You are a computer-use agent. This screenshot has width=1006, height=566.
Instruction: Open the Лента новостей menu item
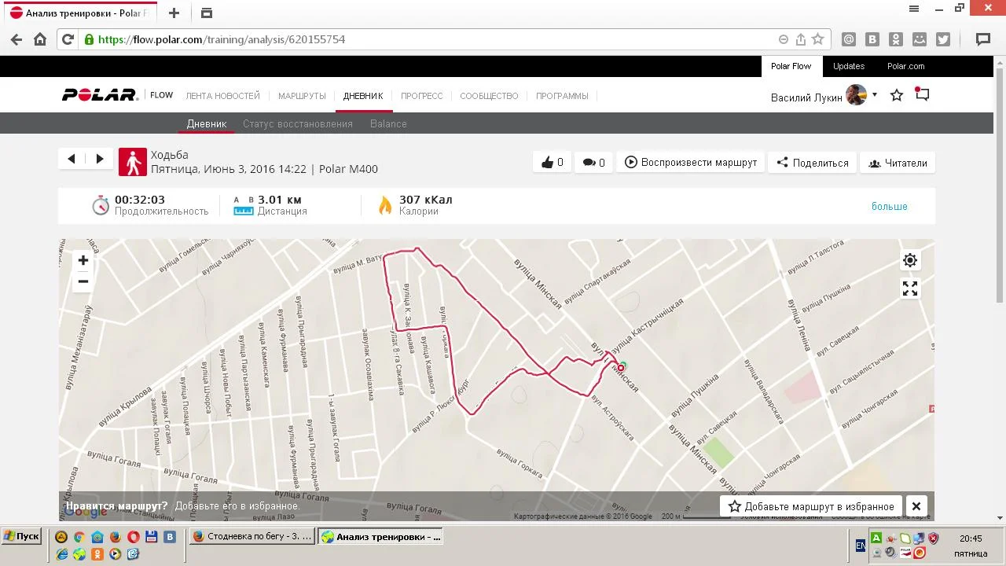coord(222,96)
